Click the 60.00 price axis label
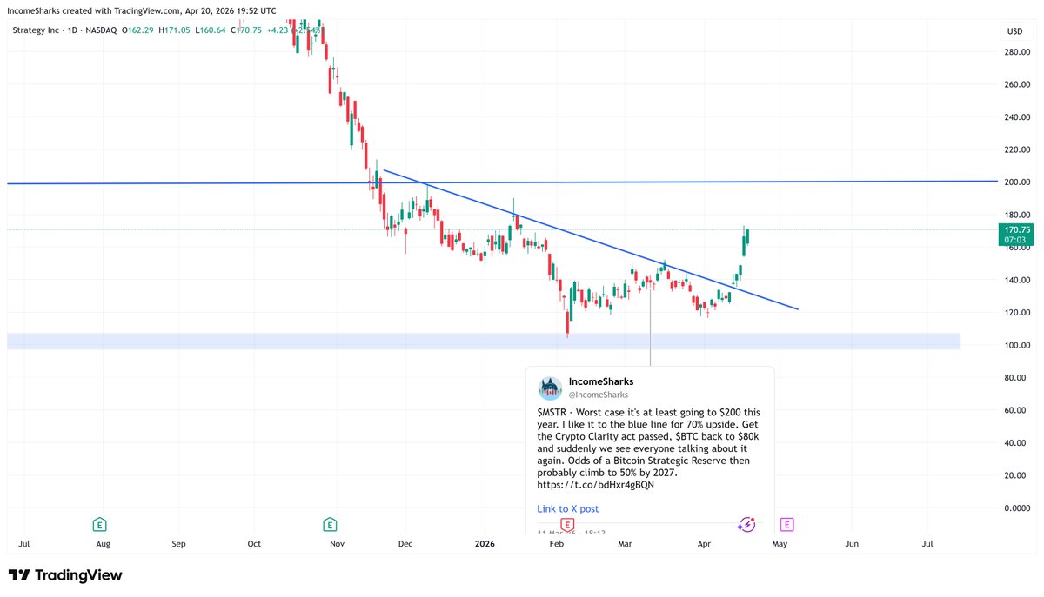This screenshot has height=597, width=1044. pos(1017,411)
